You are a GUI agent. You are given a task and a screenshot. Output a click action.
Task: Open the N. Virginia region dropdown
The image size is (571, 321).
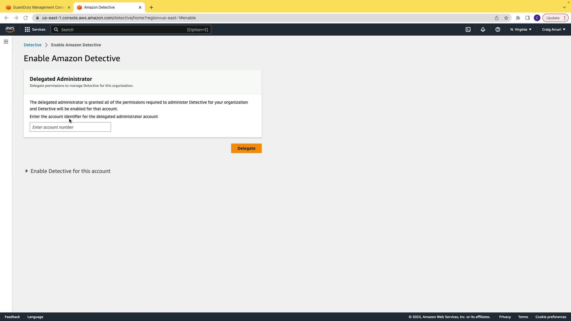pyautogui.click(x=521, y=29)
